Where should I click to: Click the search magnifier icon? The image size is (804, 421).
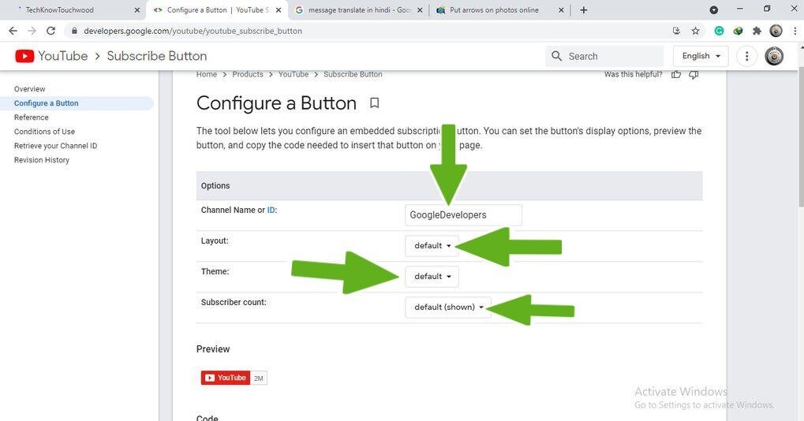tap(556, 56)
